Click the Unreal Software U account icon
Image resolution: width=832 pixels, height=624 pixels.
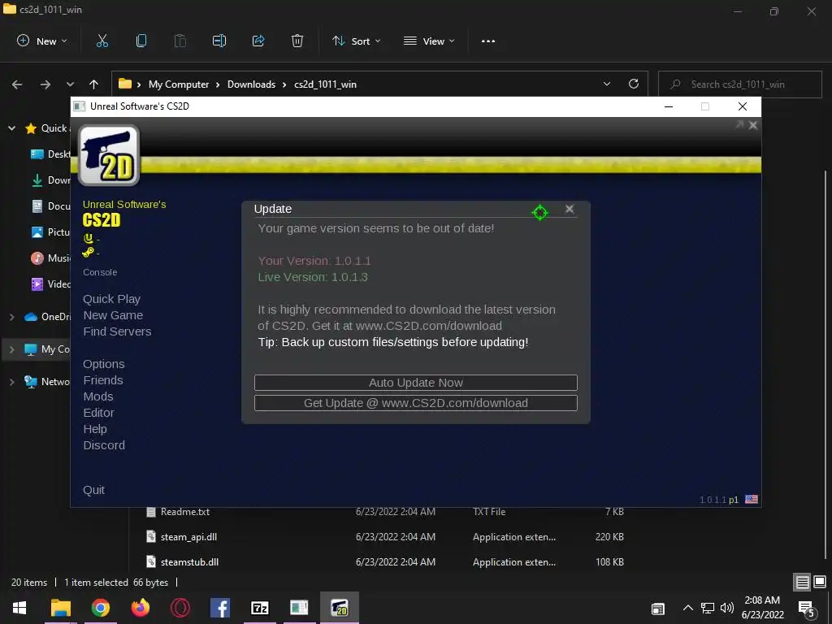(x=88, y=238)
